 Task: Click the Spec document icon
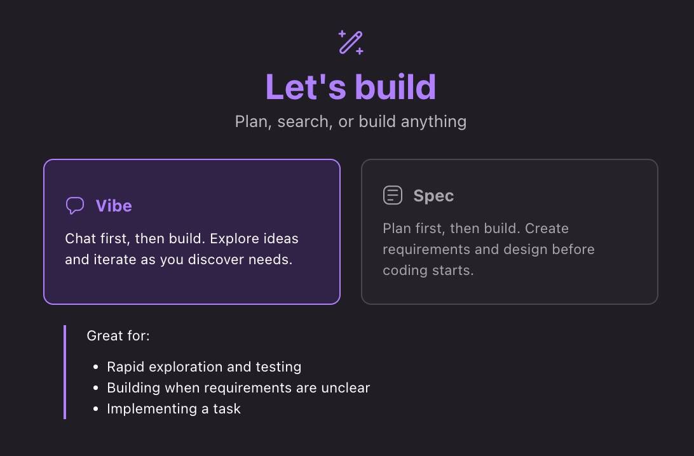[x=393, y=195]
